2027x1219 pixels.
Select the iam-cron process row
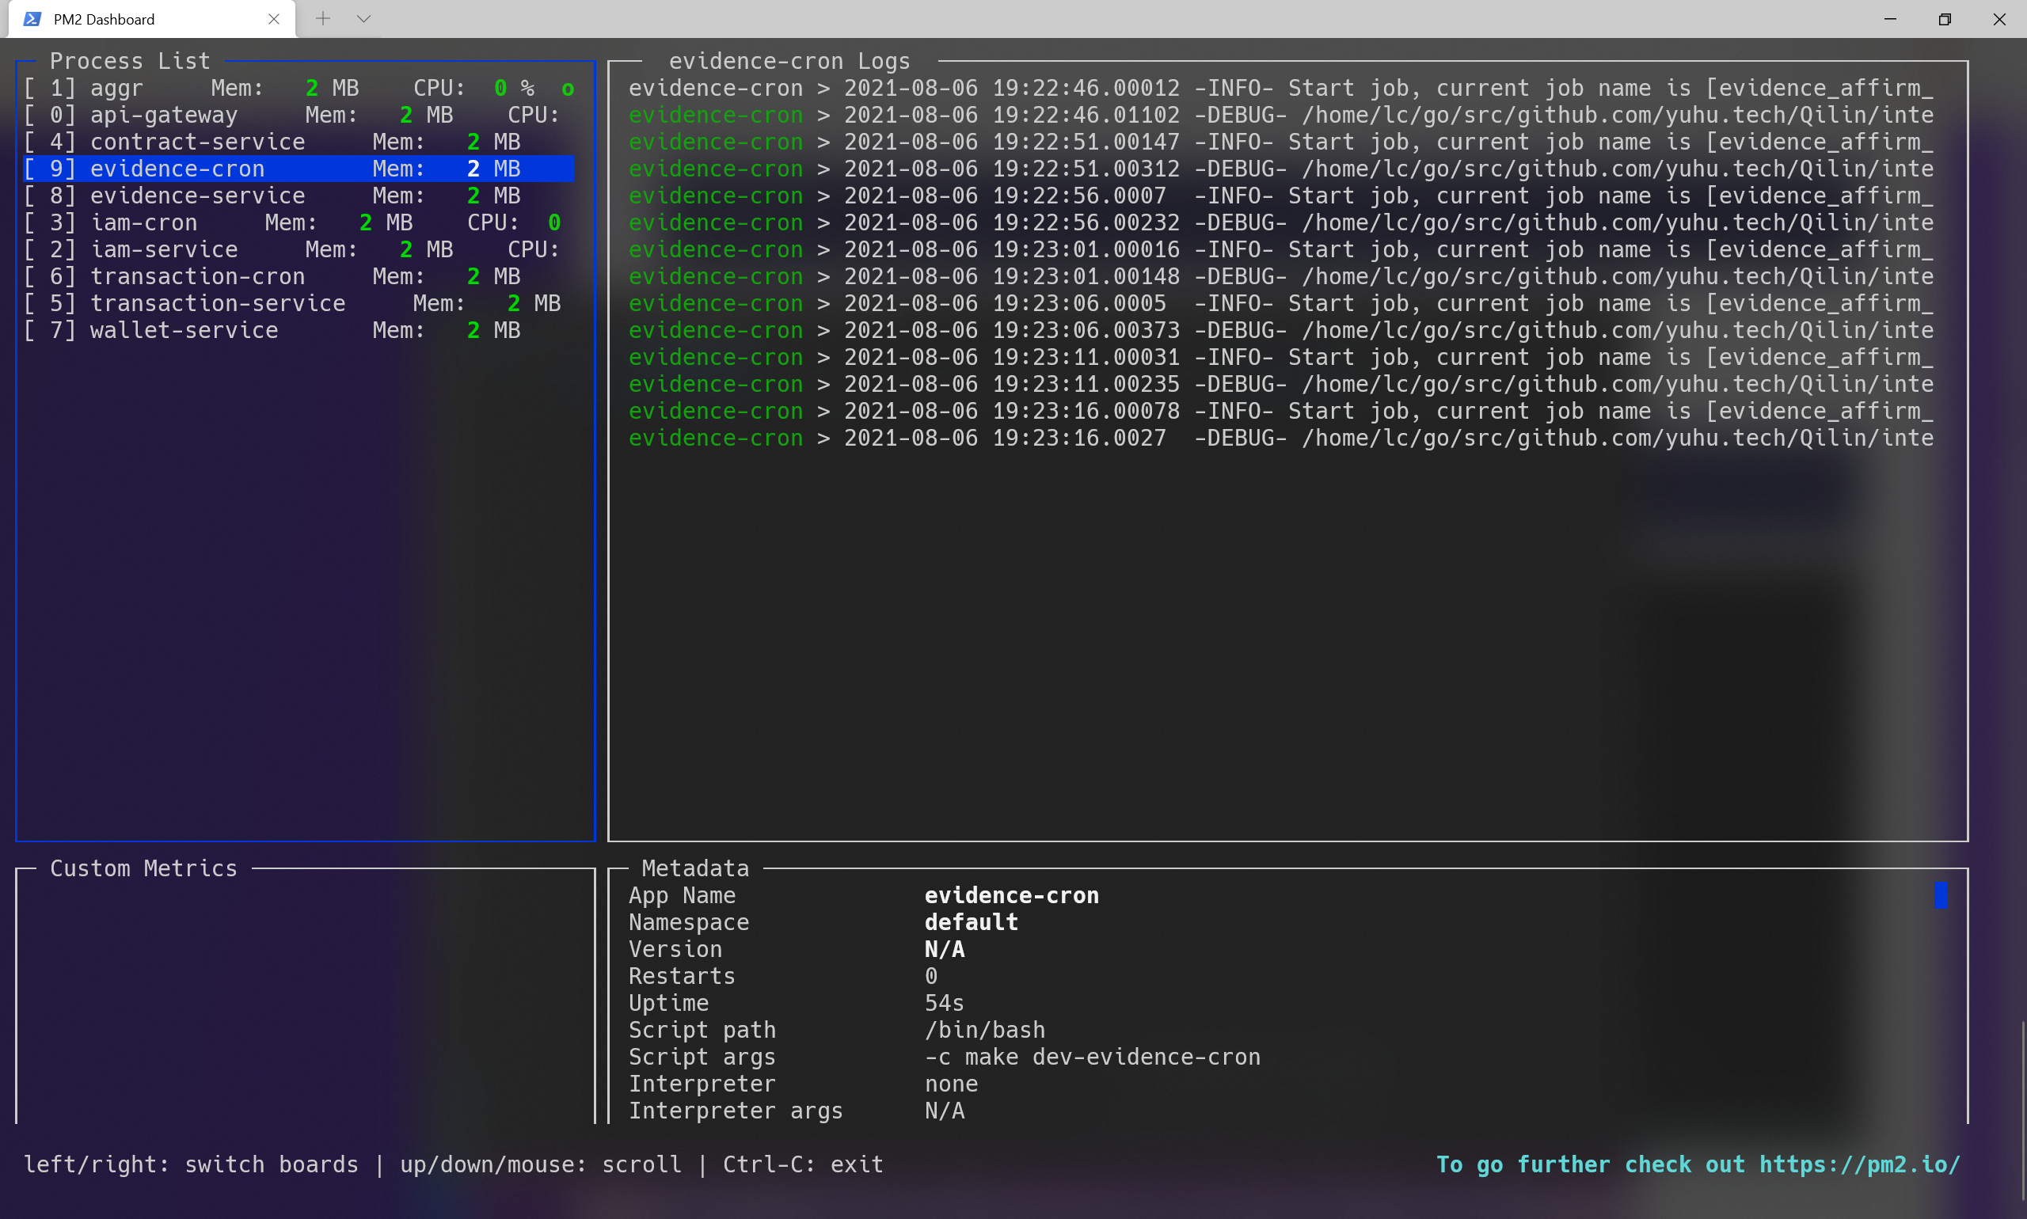143,222
